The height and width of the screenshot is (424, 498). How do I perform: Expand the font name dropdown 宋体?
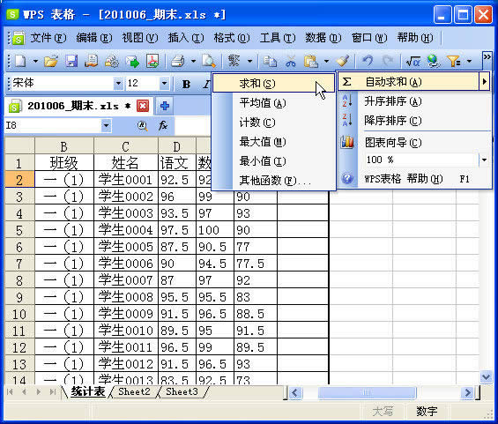118,84
